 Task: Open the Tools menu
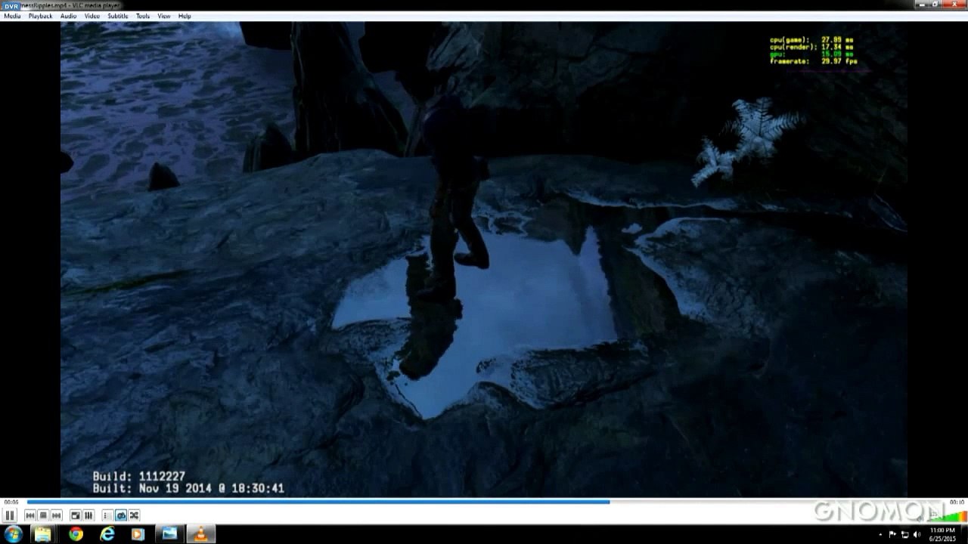[x=143, y=16]
